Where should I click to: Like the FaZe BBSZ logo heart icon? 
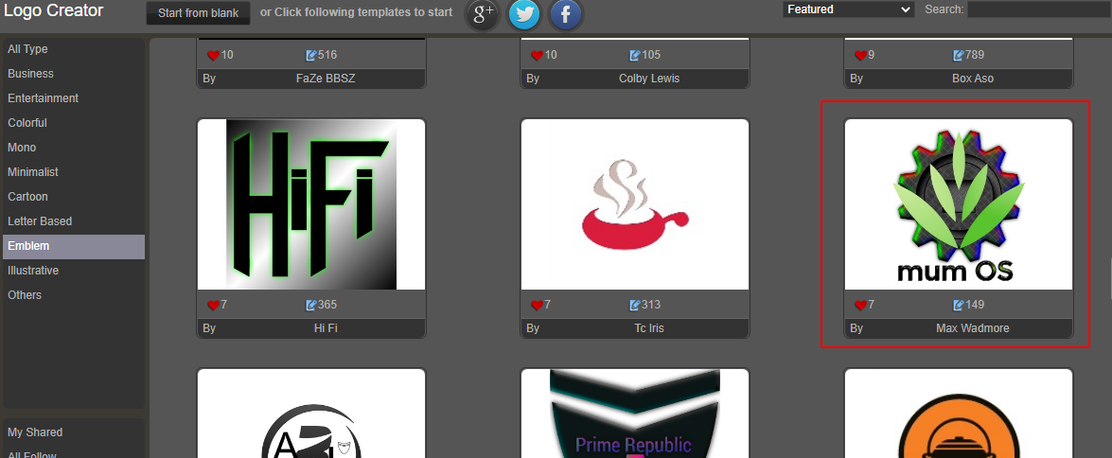[x=213, y=55]
